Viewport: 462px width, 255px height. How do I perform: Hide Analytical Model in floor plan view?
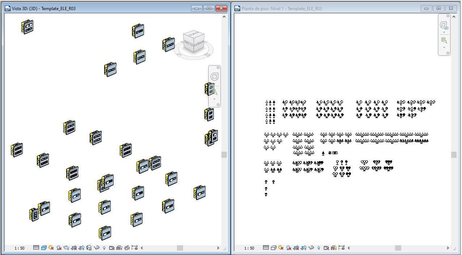point(334,248)
